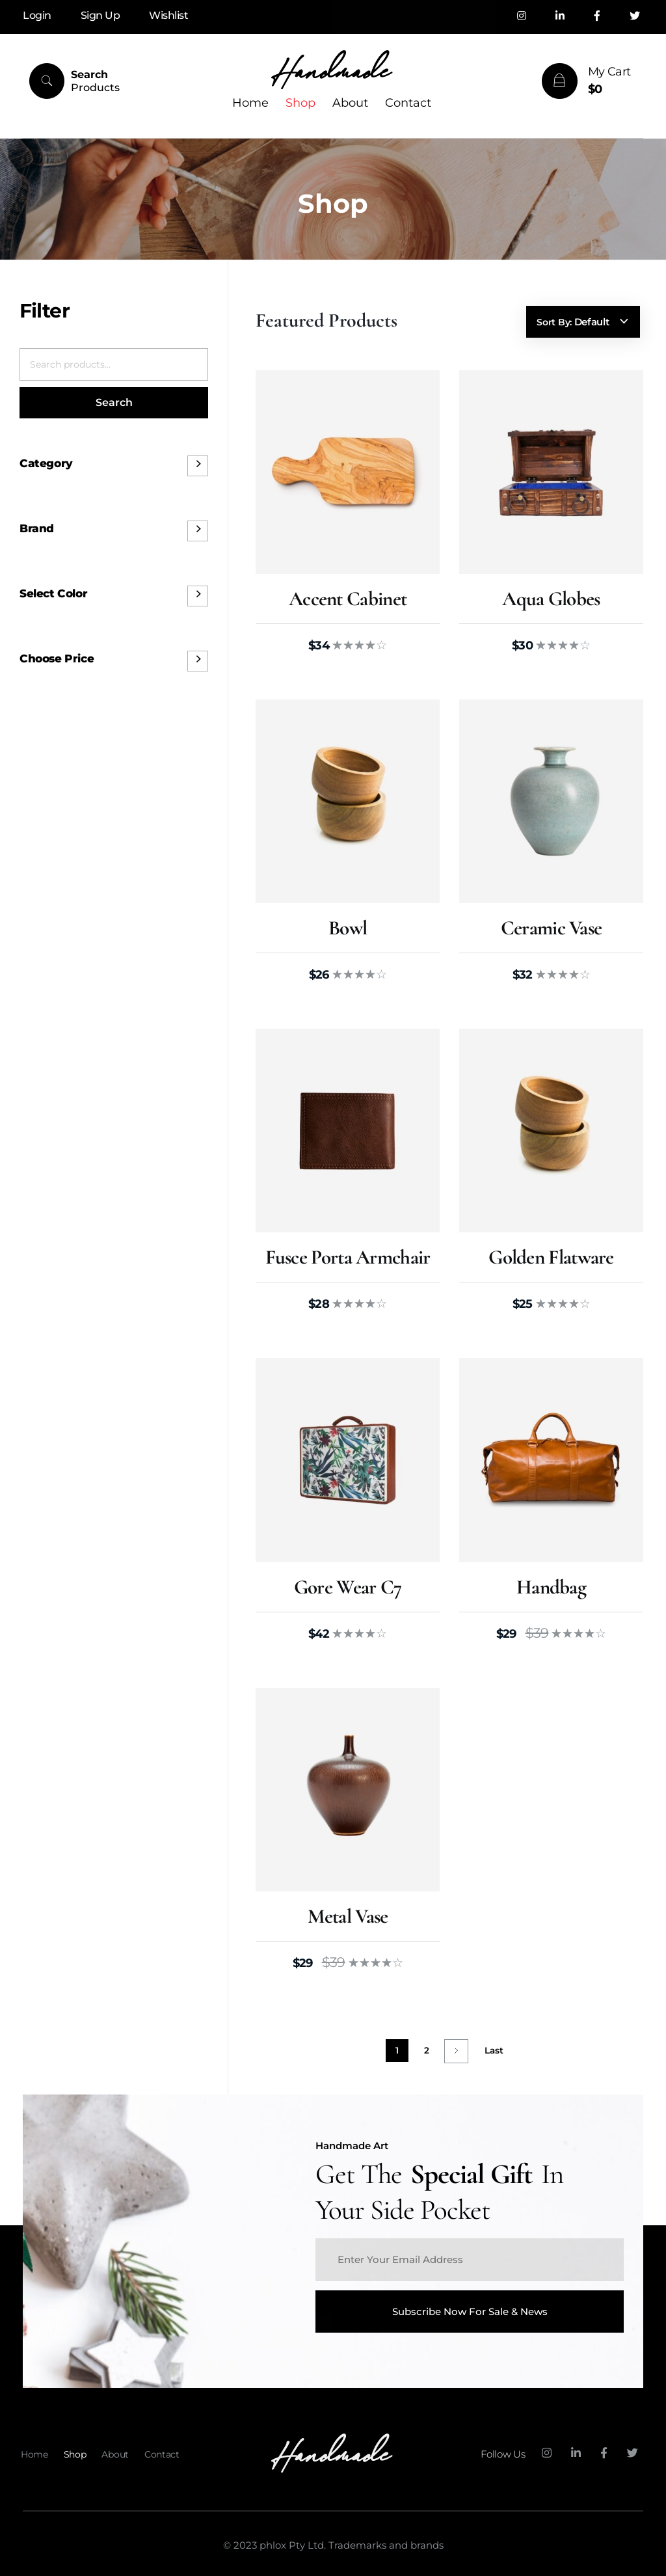Image resolution: width=666 pixels, height=2576 pixels.
Task: Go to next page arrow in pagination
Action: tap(456, 2050)
